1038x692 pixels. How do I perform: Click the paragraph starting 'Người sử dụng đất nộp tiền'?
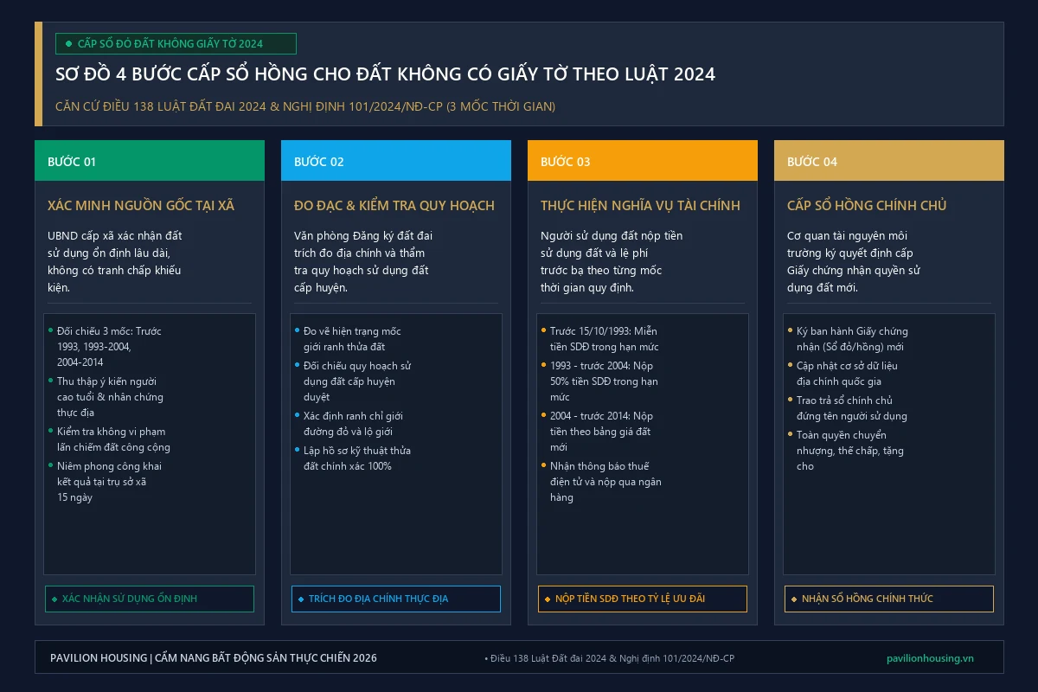(x=612, y=261)
